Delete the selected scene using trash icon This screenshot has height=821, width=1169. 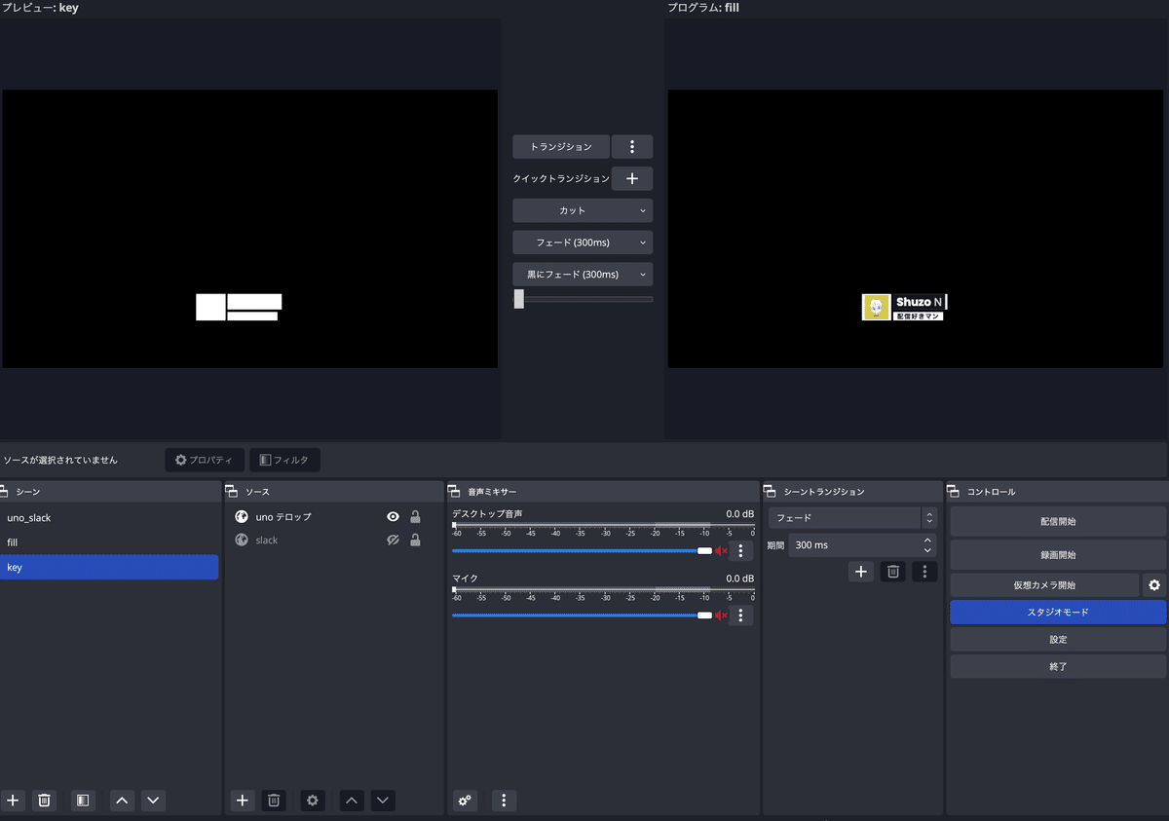pos(44,800)
